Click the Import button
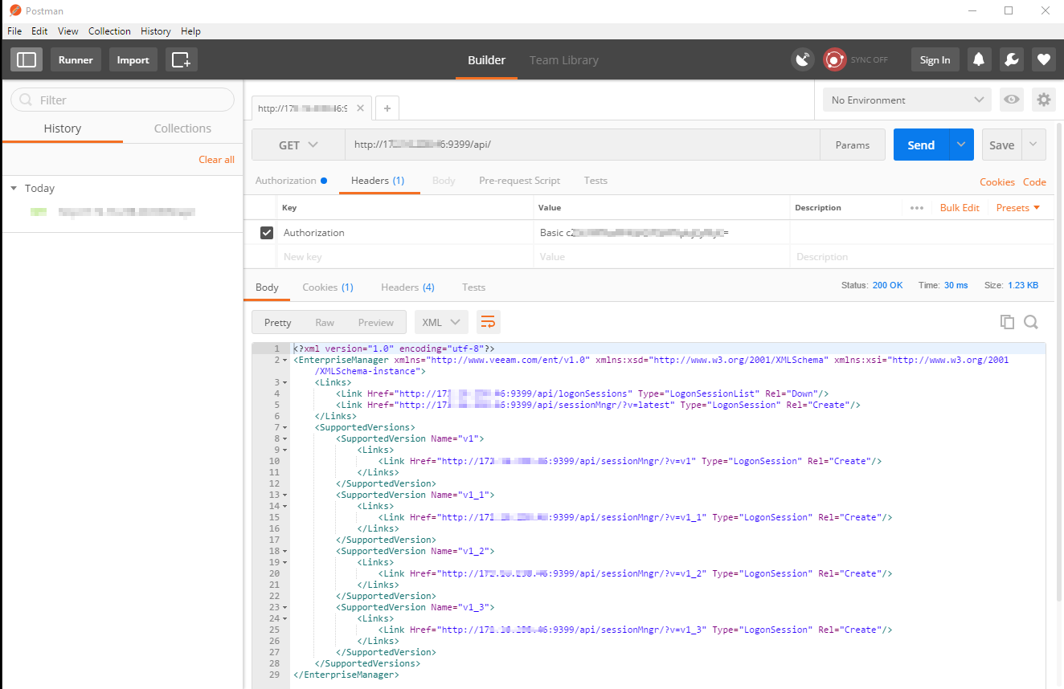Screen dimensions: 1064x689 click(133, 59)
